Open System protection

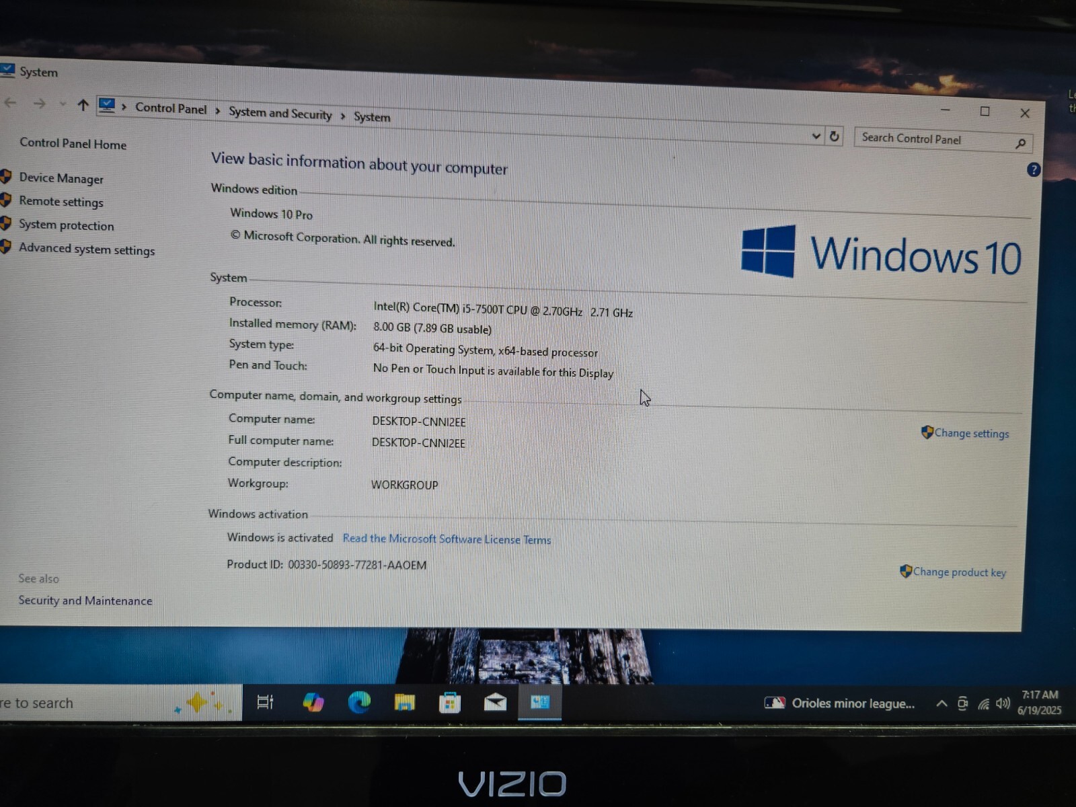(67, 225)
